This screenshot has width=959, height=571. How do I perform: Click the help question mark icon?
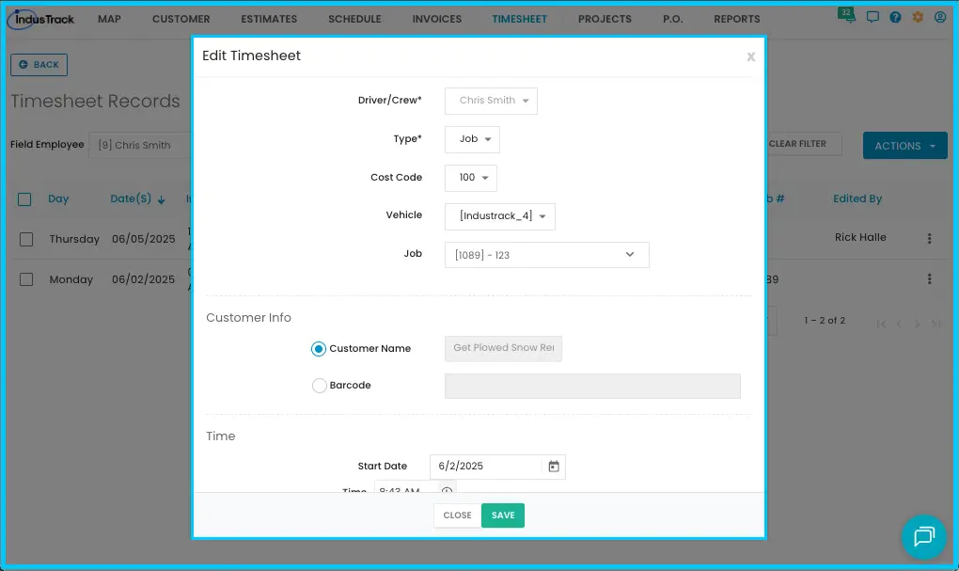point(895,17)
